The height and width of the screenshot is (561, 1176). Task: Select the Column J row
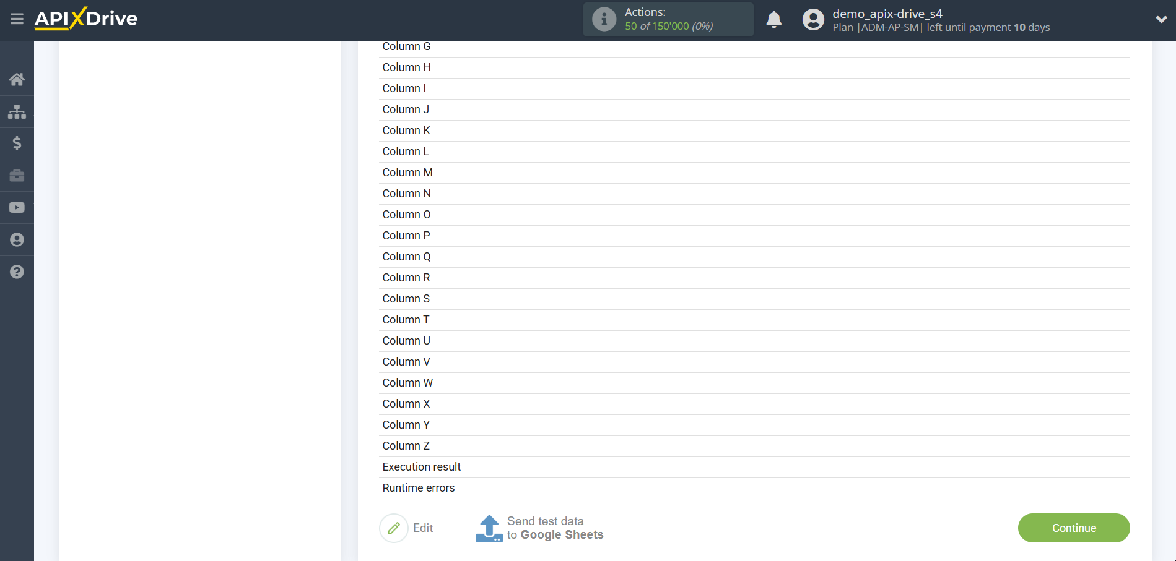(754, 109)
